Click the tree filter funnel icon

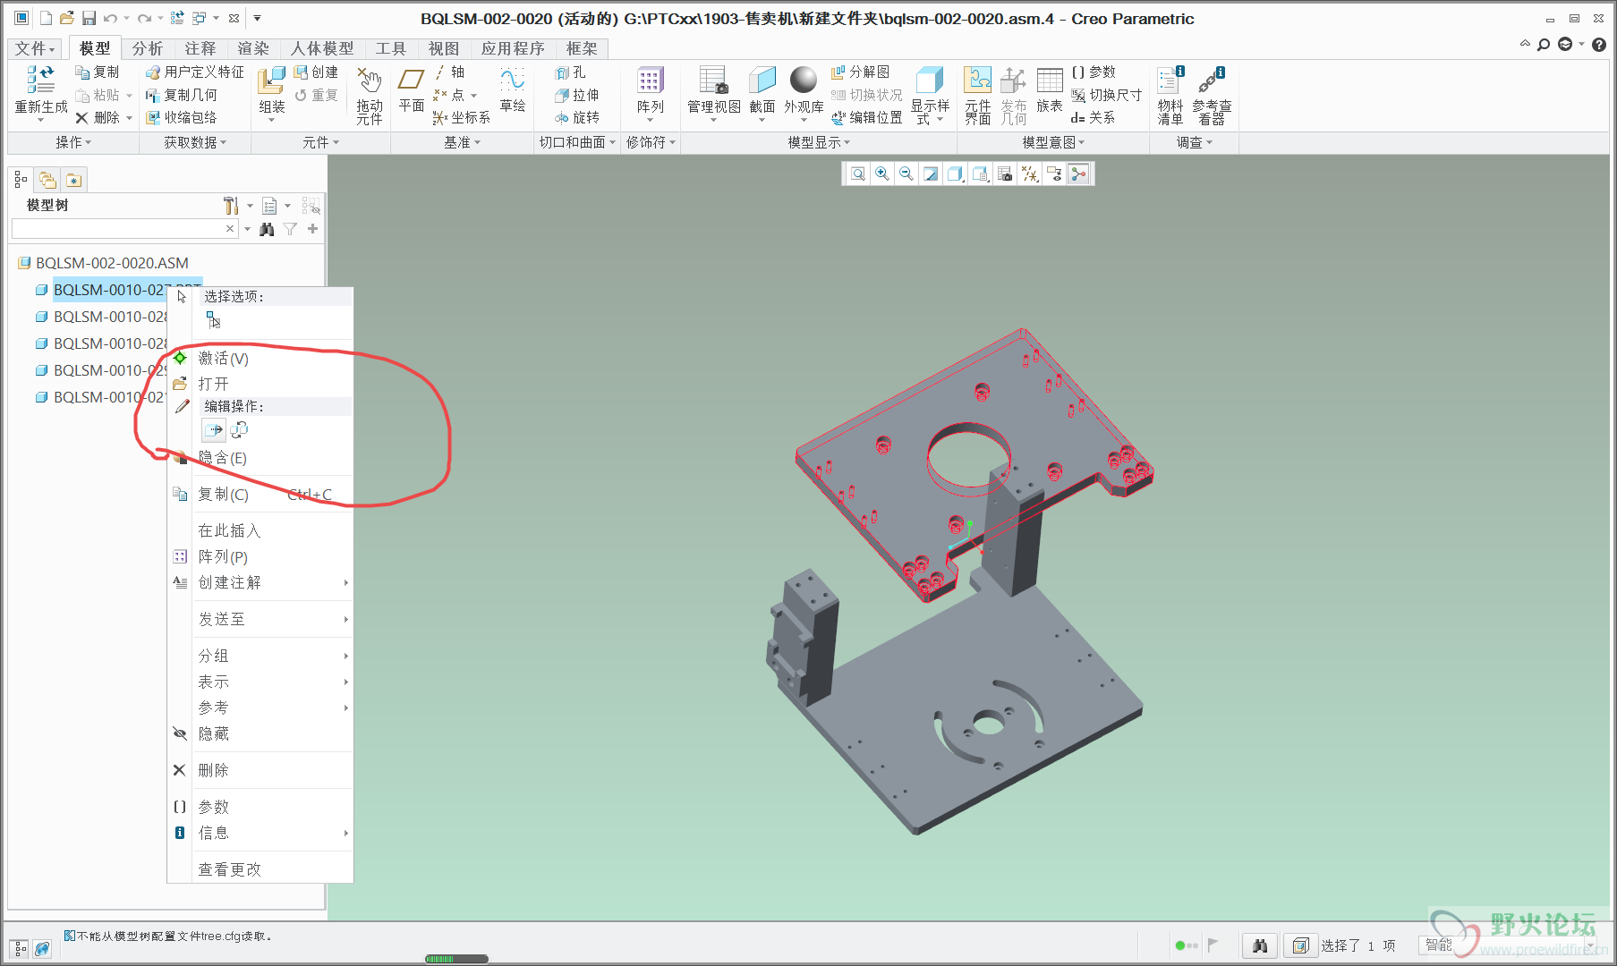(290, 230)
